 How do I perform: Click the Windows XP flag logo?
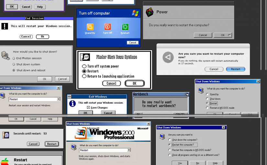pyautogui.click(x=135, y=13)
